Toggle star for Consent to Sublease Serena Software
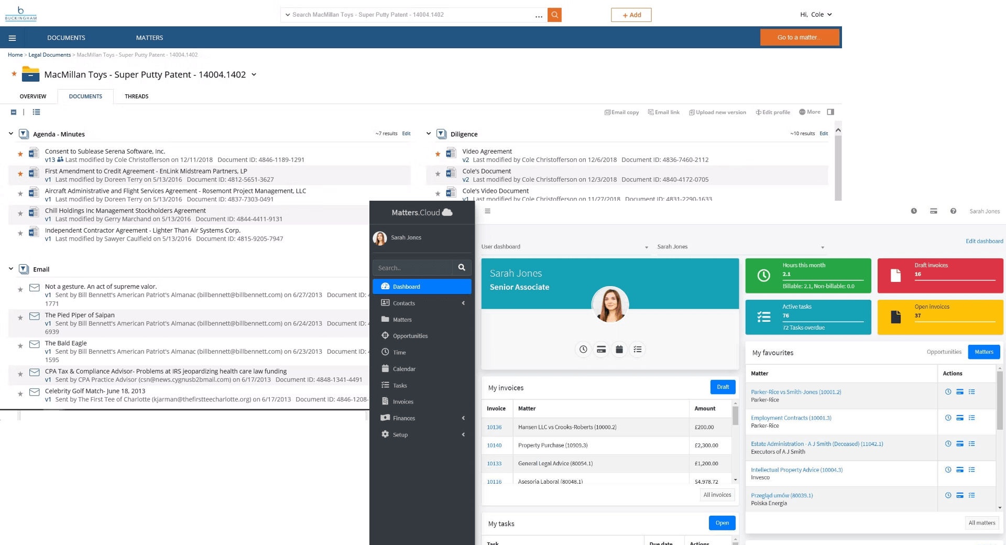The height and width of the screenshot is (545, 1006). (20, 154)
